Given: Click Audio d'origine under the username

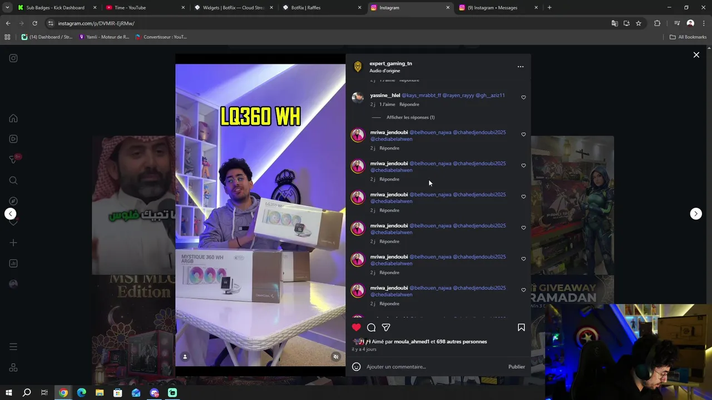Looking at the screenshot, I should [x=385, y=71].
